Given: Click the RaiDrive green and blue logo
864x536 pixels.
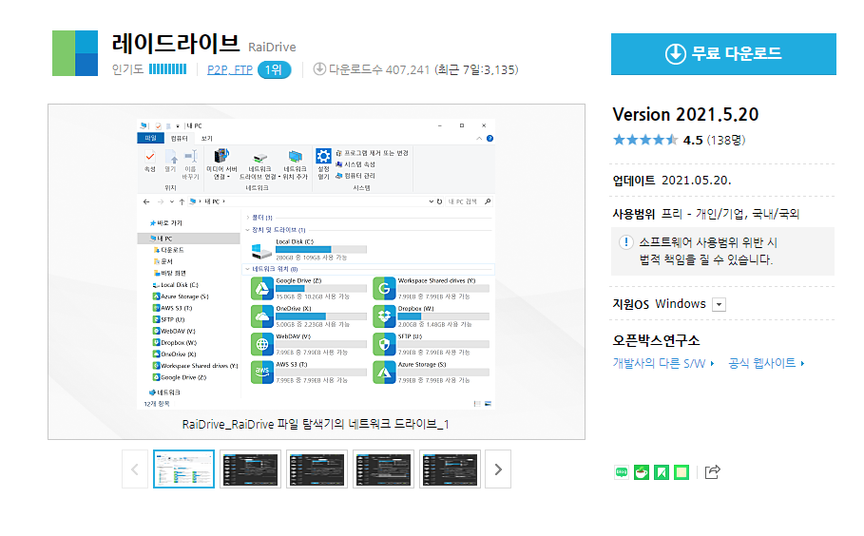Looking at the screenshot, I should click(75, 53).
